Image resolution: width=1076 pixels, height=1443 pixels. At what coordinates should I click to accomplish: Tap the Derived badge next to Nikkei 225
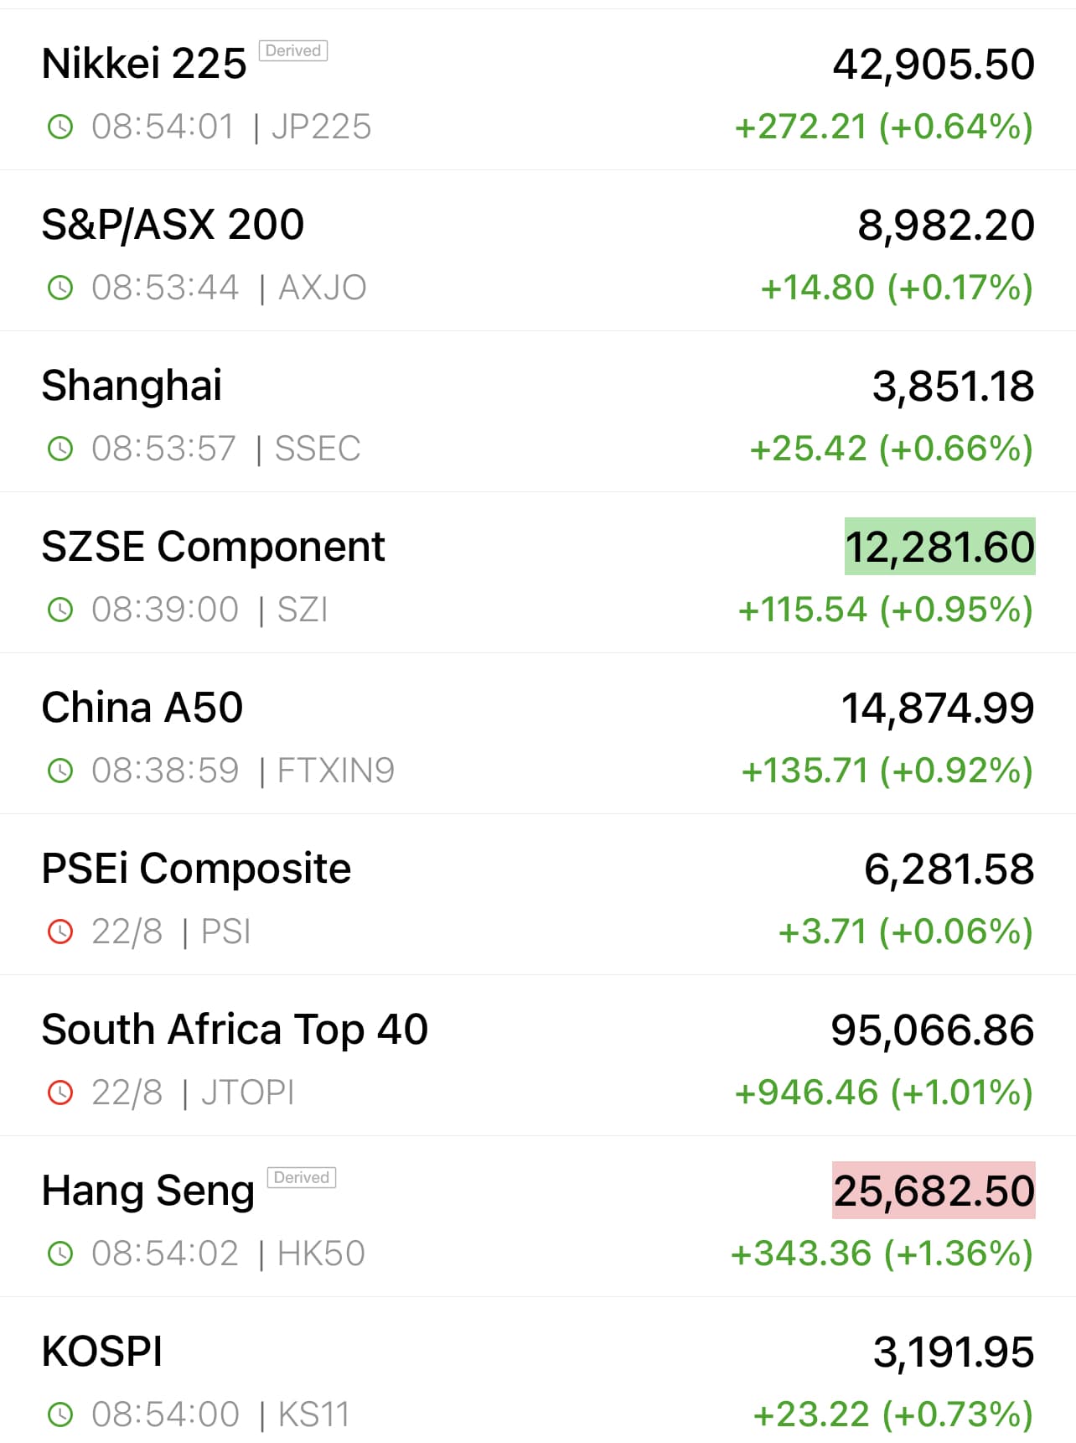pyautogui.click(x=292, y=51)
